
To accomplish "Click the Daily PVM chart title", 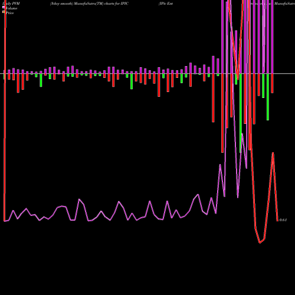I will [11, 4].
